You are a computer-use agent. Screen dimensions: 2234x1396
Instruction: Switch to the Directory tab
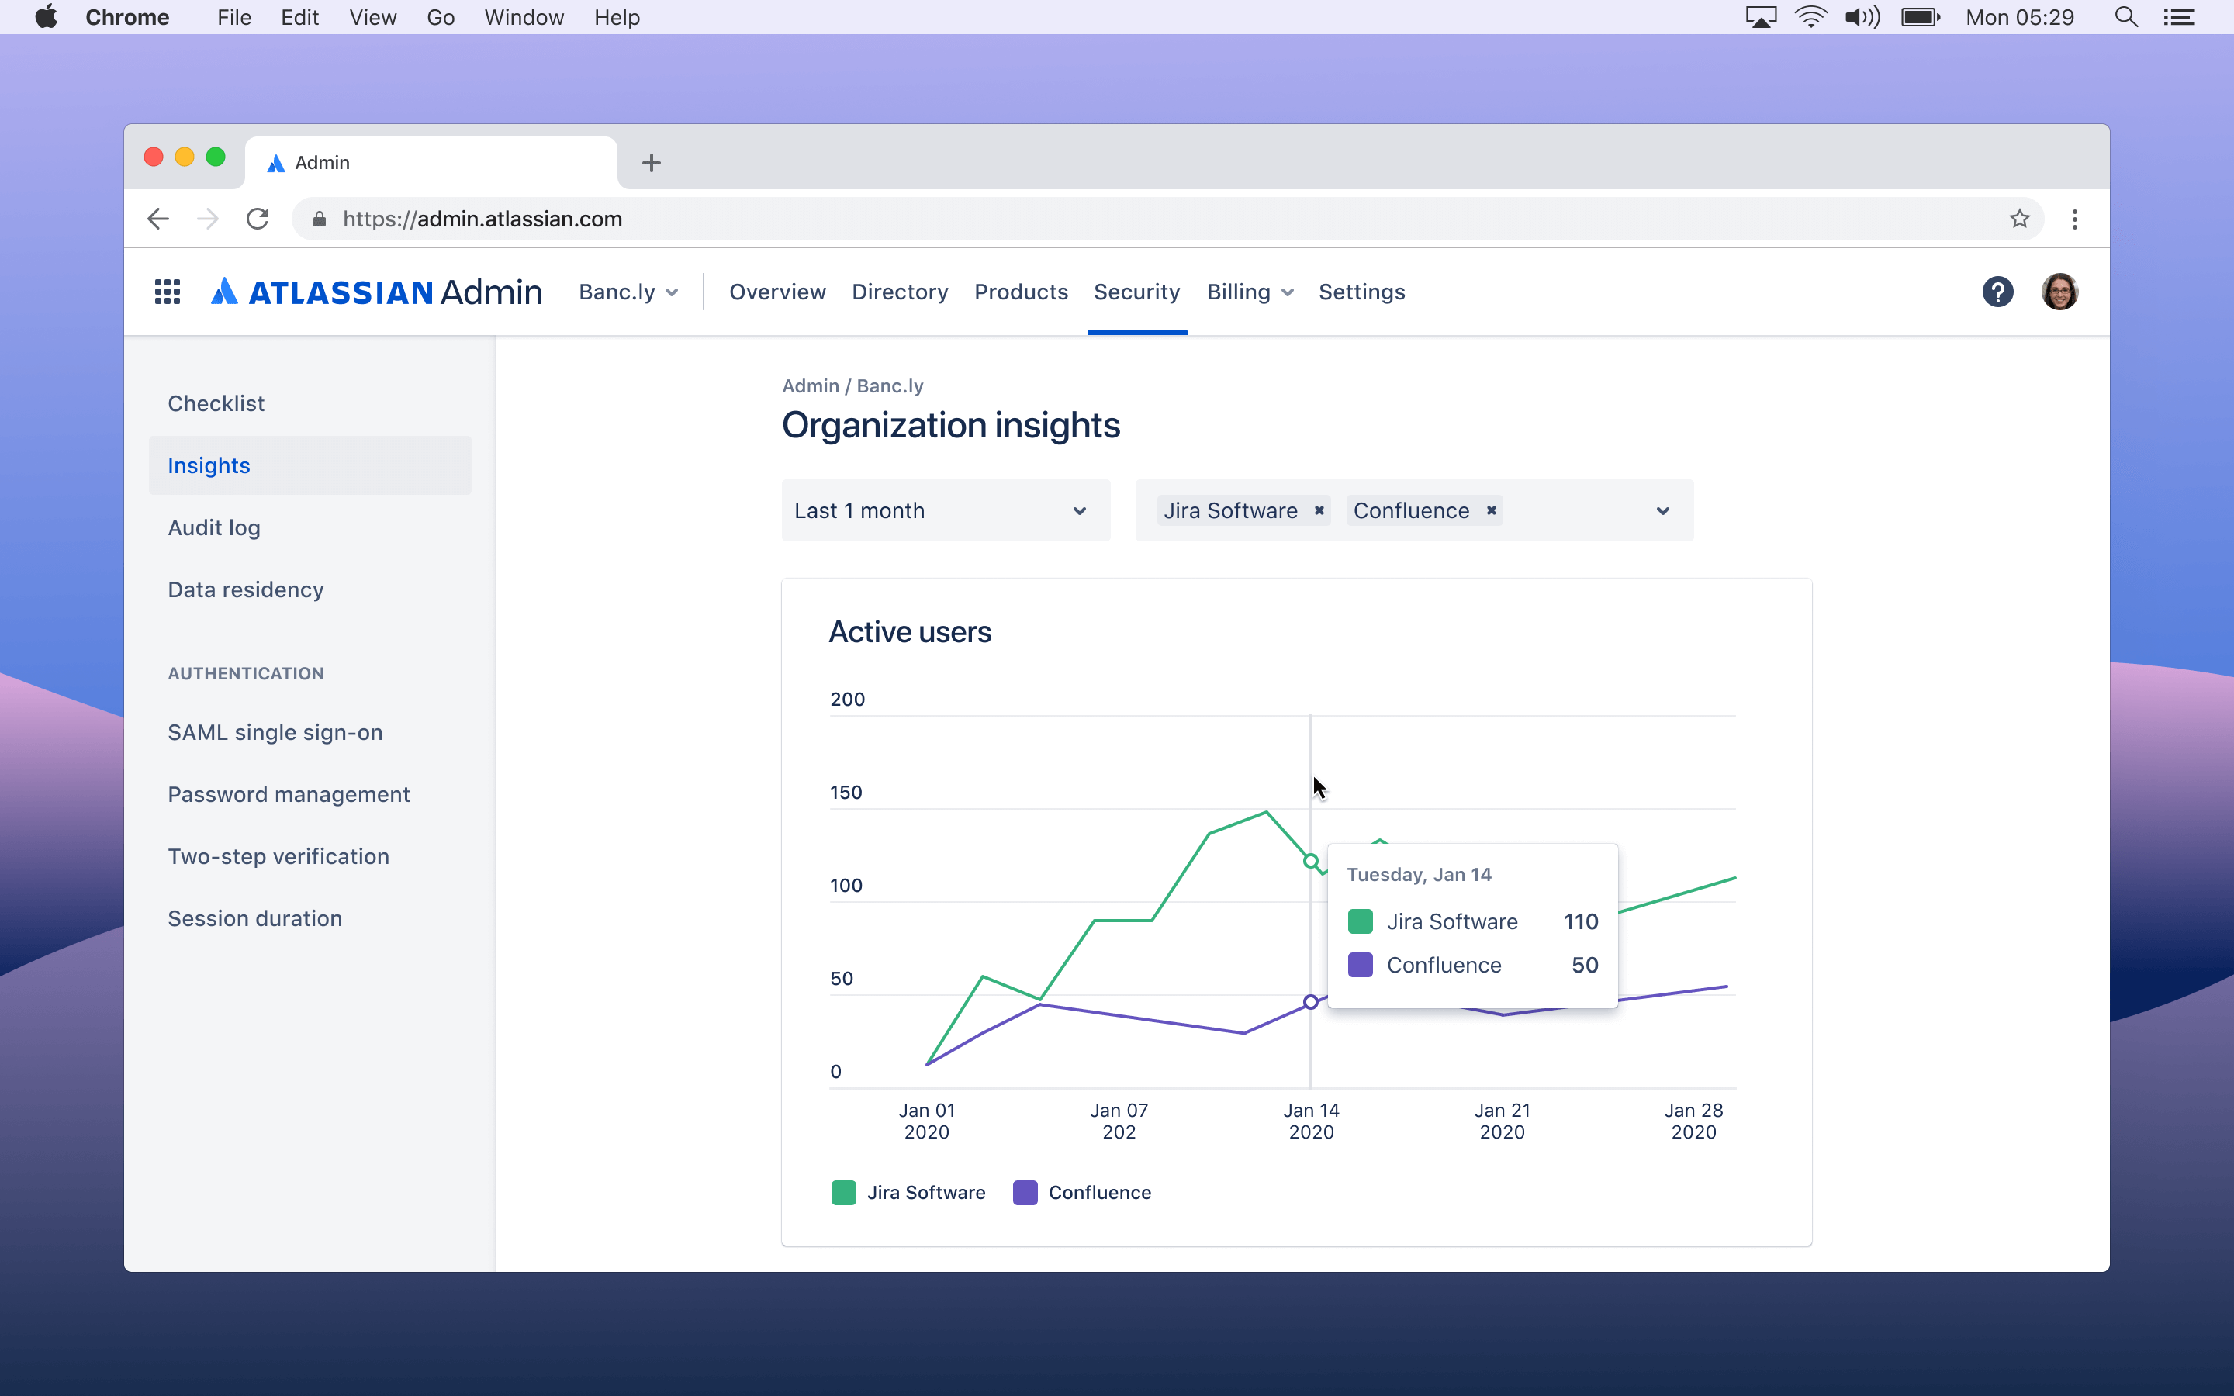(899, 292)
